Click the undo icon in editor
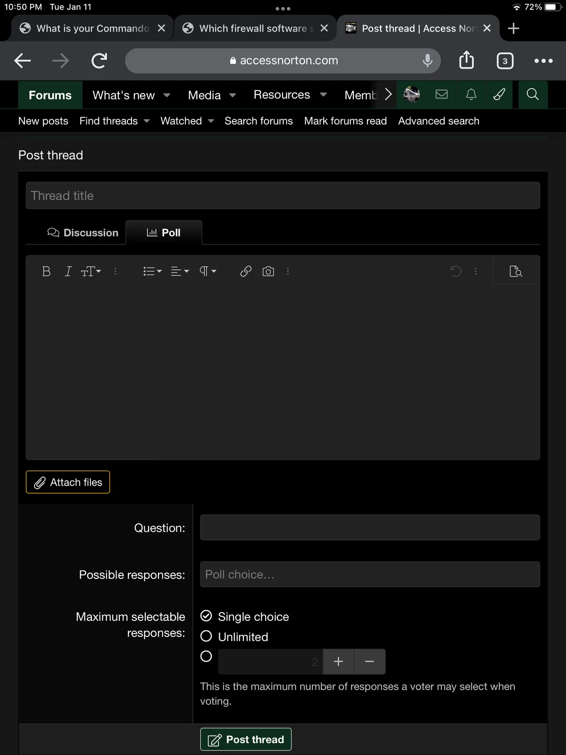 456,271
